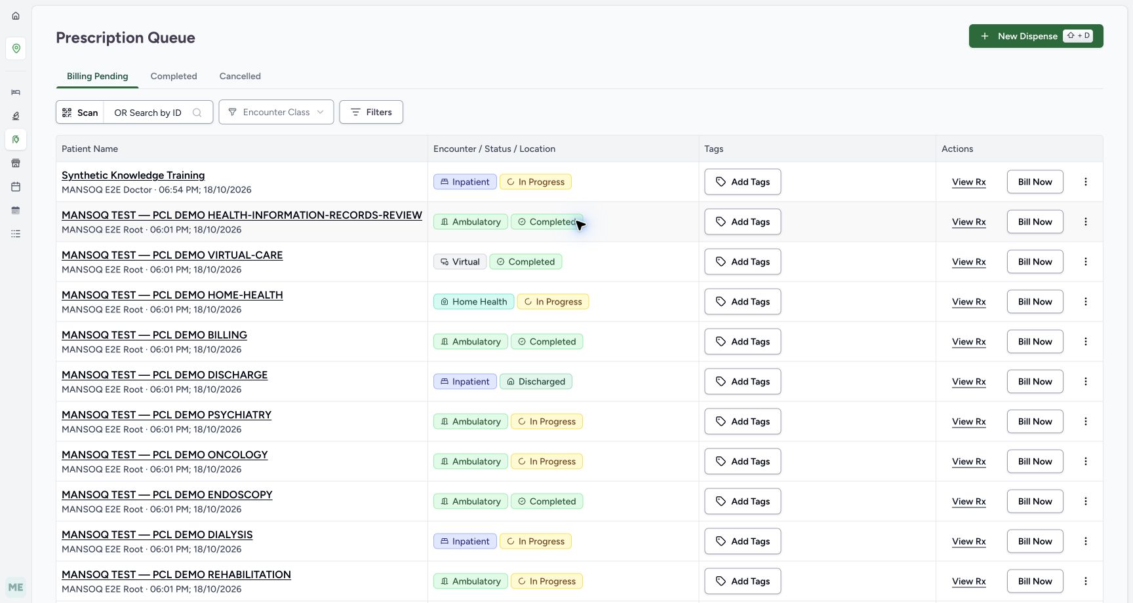The image size is (1133, 603).
Task: Open the store sidebar icon
Action: [16, 163]
